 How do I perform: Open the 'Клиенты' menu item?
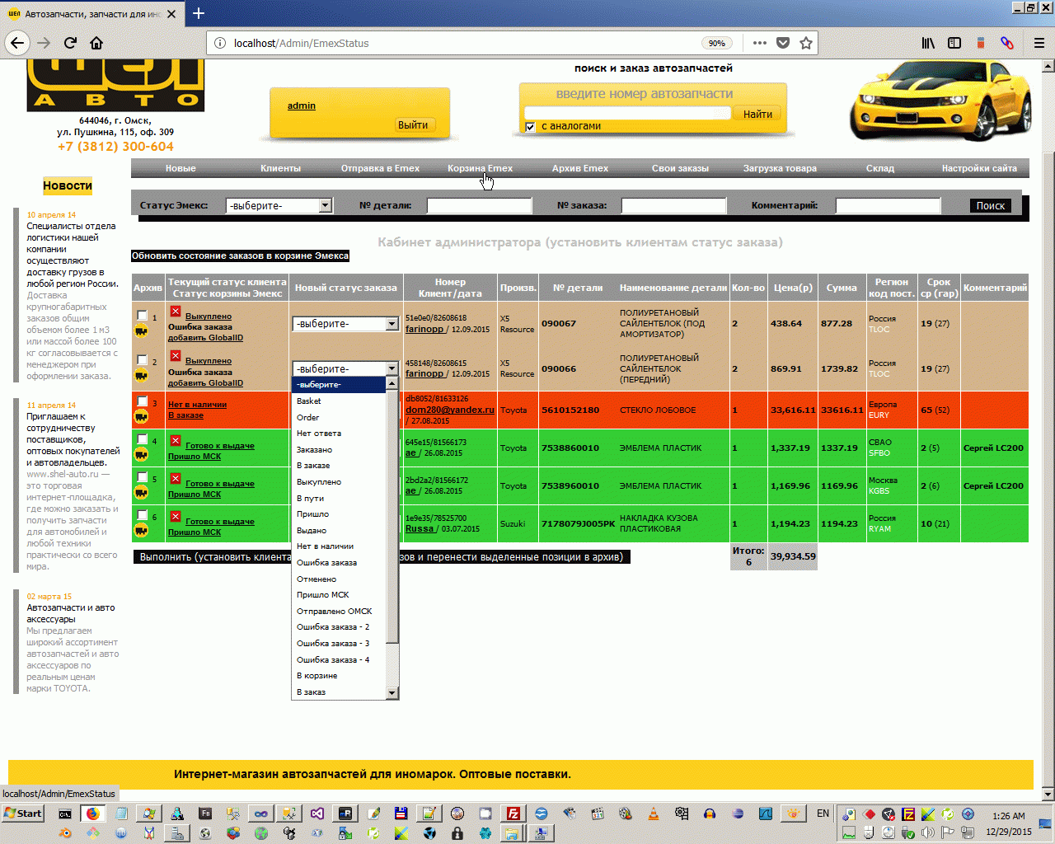[x=280, y=168]
